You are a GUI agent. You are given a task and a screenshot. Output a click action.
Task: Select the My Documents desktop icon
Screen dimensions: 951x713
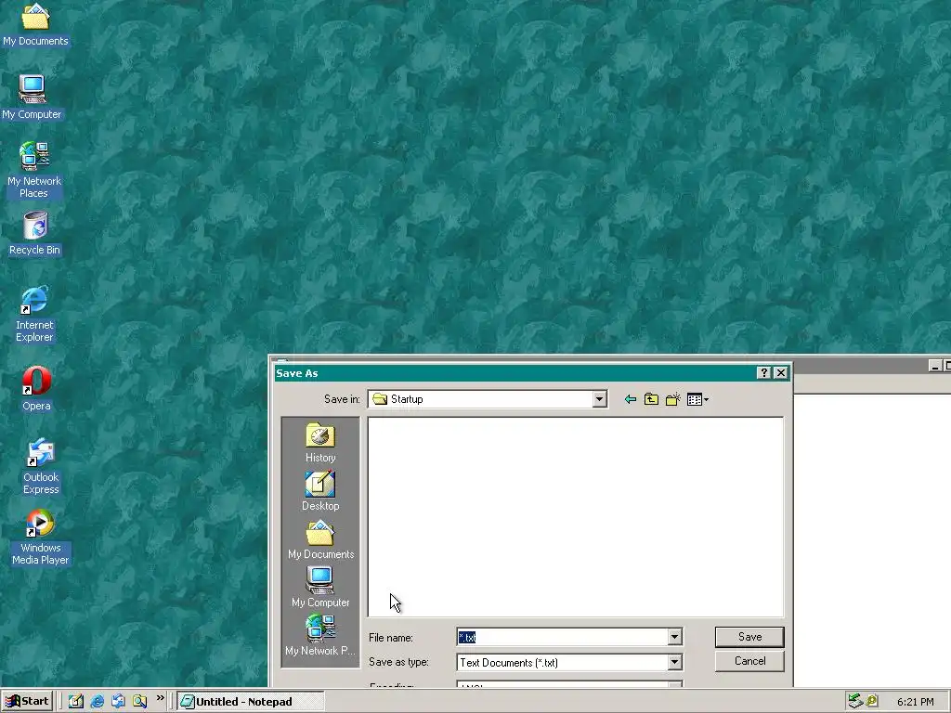(x=35, y=24)
